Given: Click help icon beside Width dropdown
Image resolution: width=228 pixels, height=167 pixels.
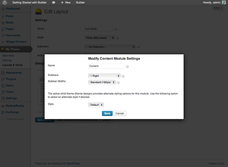Looking at the screenshot, I should coord(117,38).
